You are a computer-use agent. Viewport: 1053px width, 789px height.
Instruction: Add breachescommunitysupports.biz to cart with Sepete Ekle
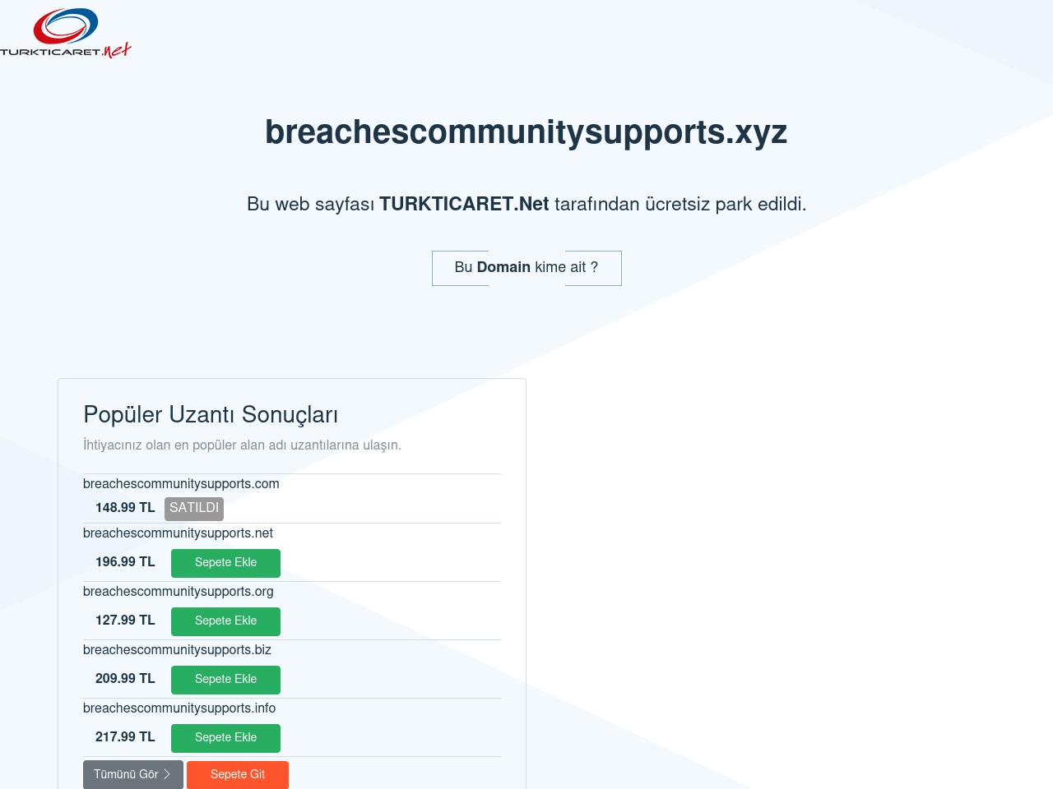click(225, 680)
